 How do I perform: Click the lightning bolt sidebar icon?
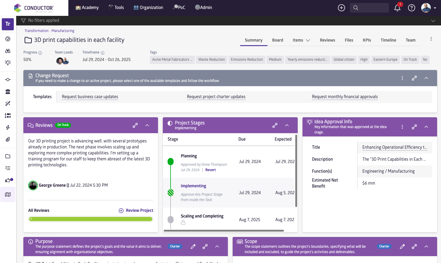pos(8,127)
